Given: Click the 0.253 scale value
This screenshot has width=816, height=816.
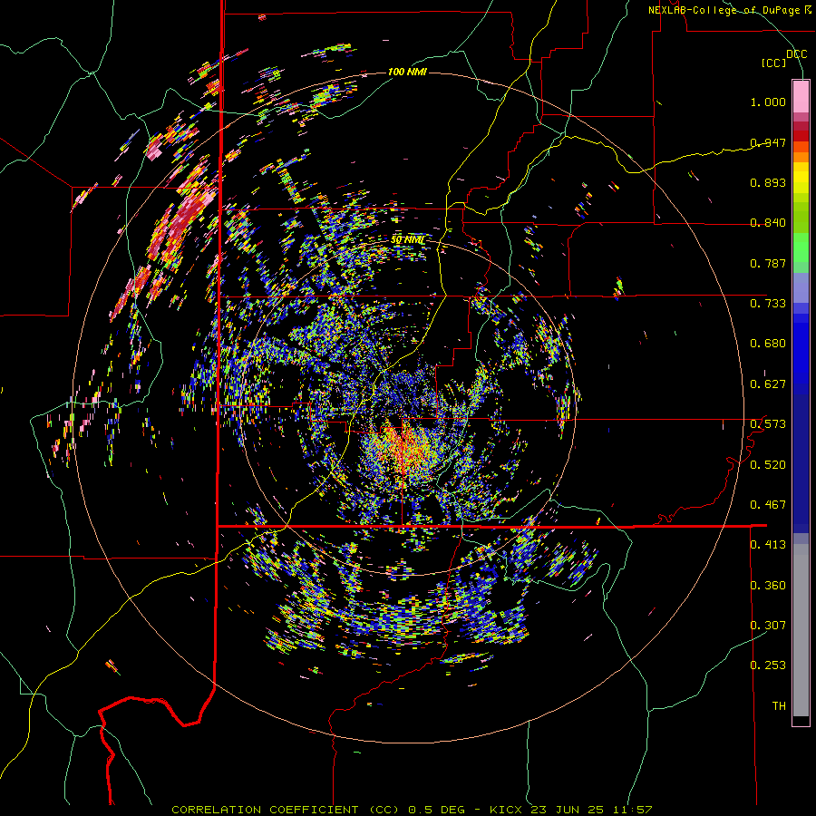Looking at the screenshot, I should point(768,665).
